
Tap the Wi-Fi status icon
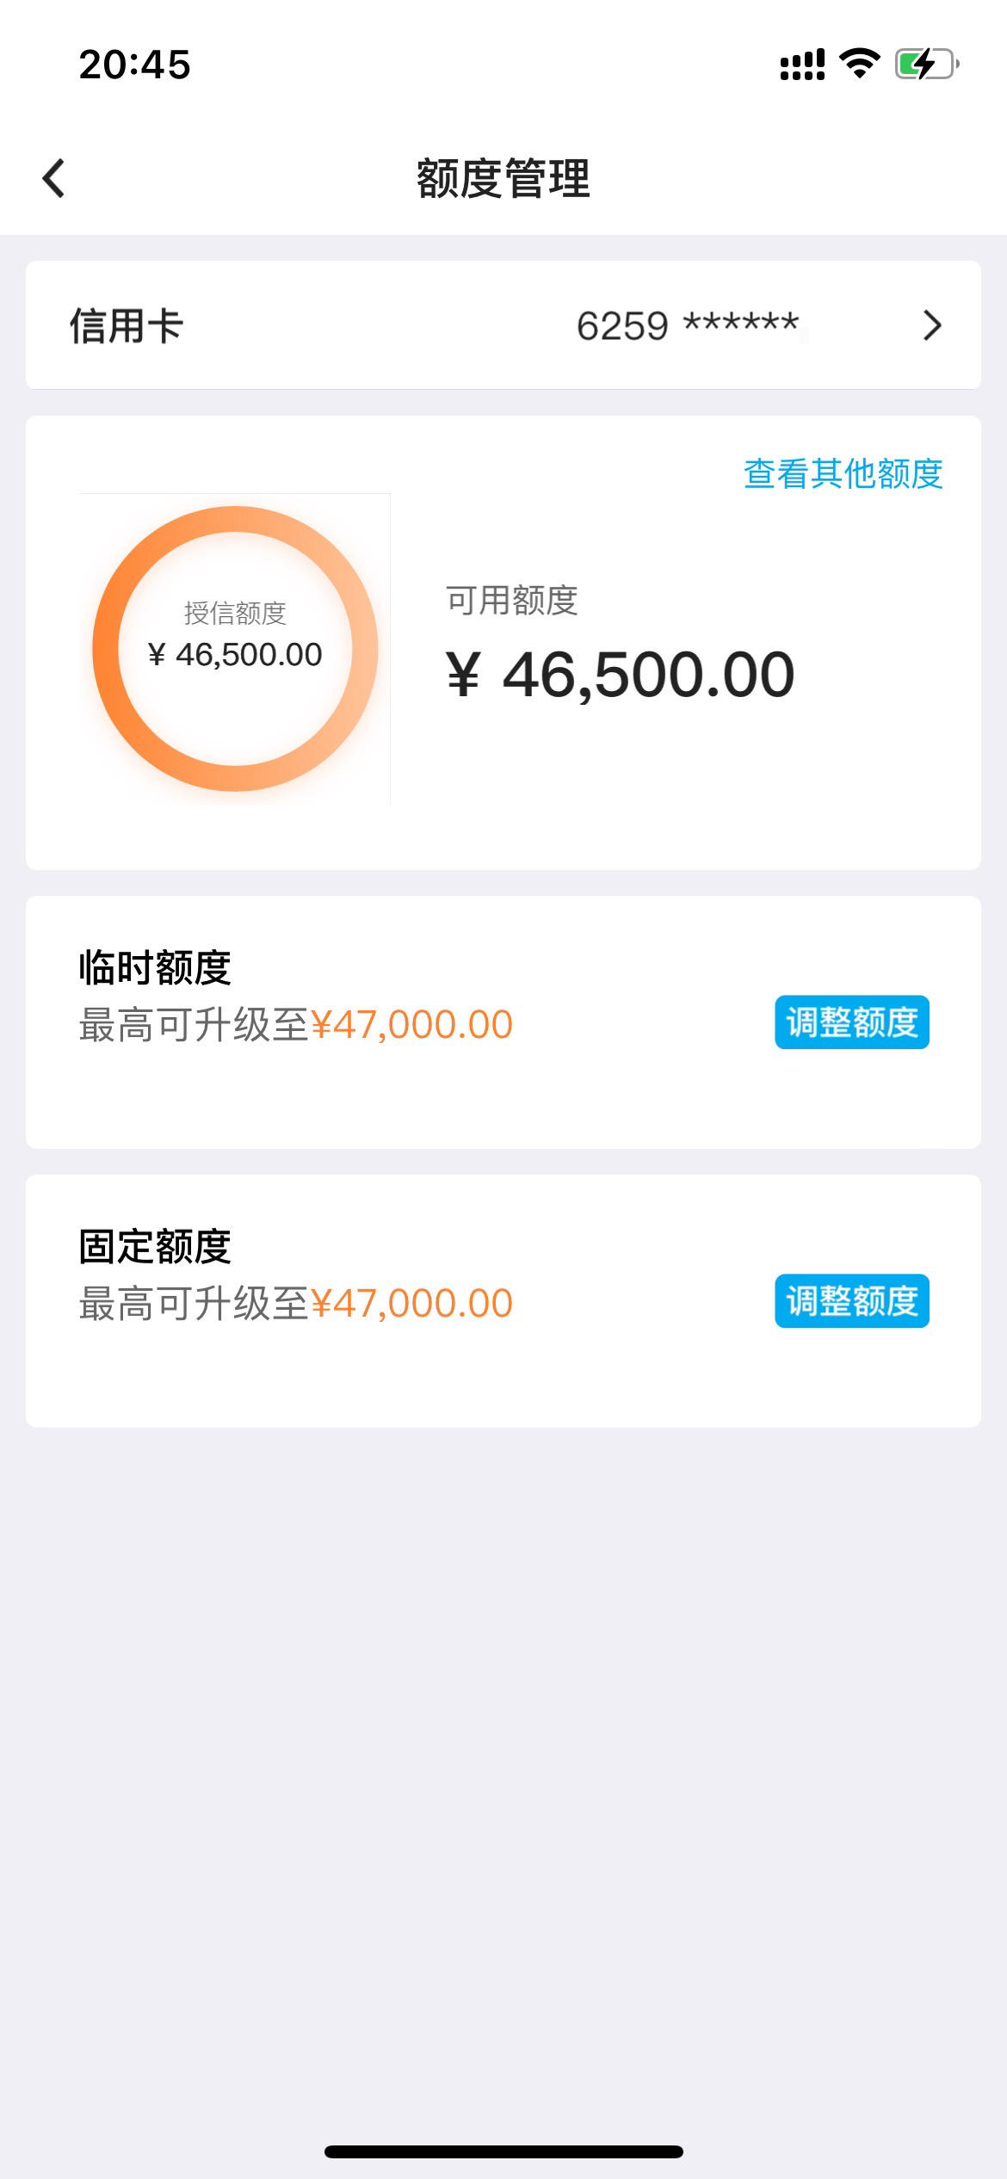click(x=859, y=64)
